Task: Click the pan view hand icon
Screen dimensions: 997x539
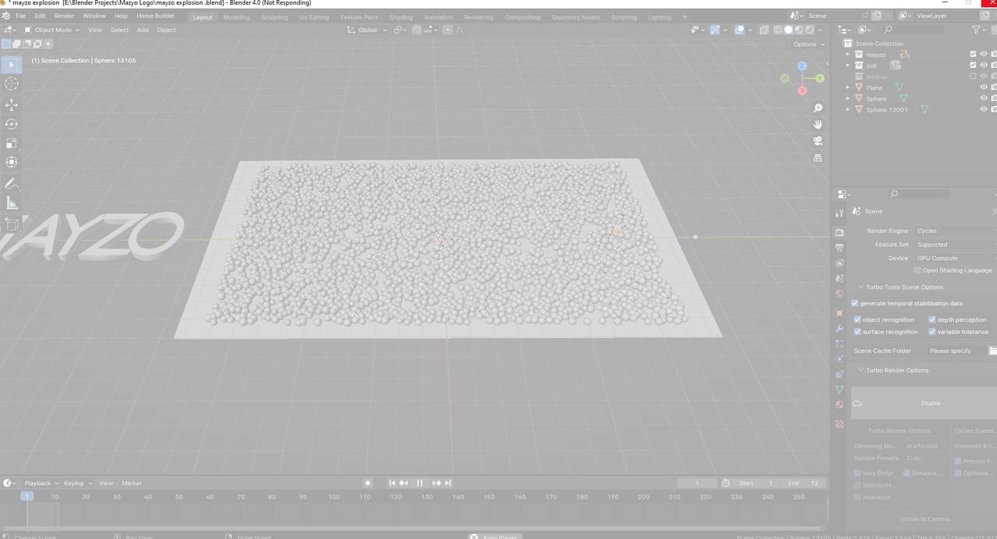Action: pos(818,125)
